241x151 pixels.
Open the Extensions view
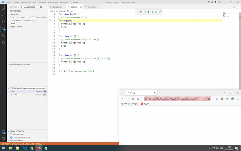pos(3,35)
